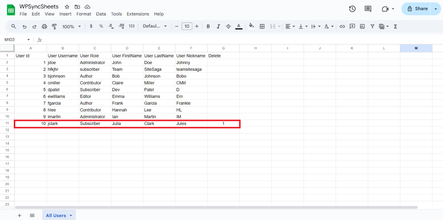Open the Move to folder icon

[x=77, y=6]
